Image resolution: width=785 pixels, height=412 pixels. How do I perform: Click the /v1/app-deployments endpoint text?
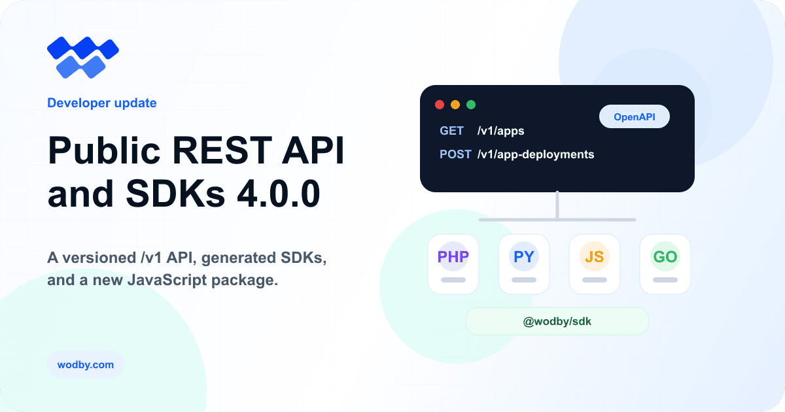click(x=536, y=155)
